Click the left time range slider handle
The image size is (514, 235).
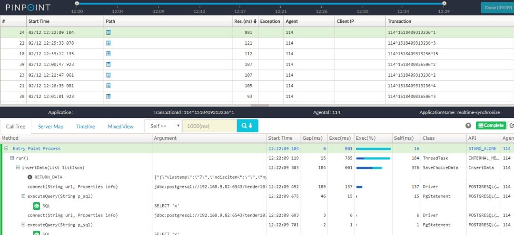pyautogui.click(x=77, y=3)
